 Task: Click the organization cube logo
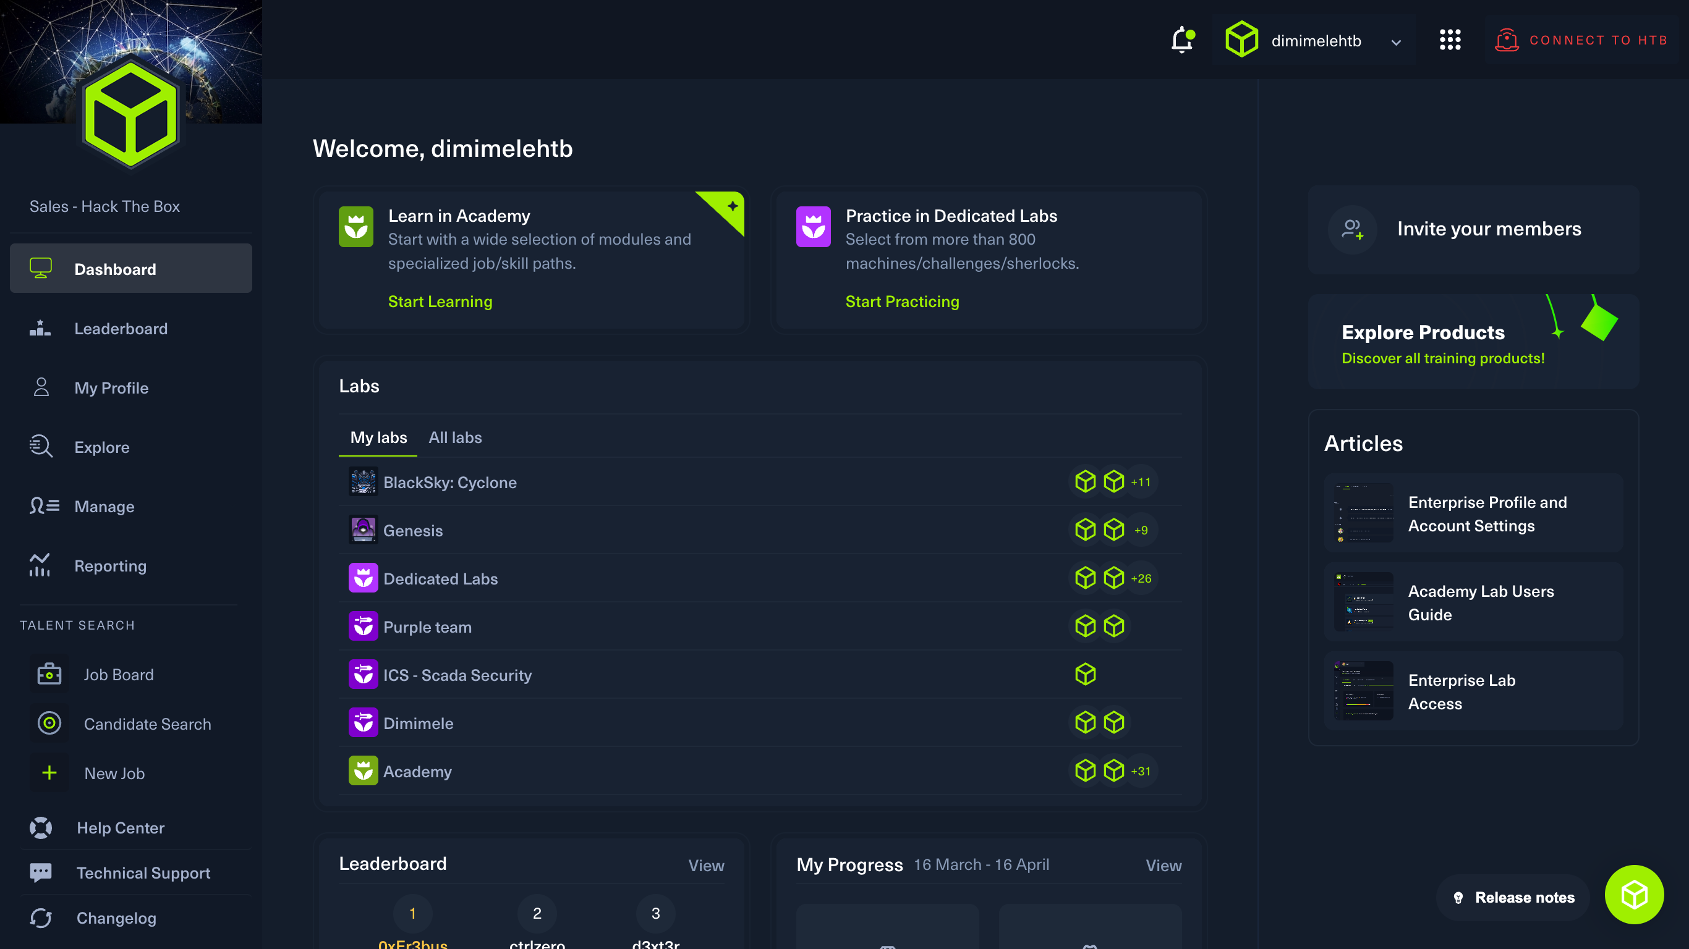point(131,115)
